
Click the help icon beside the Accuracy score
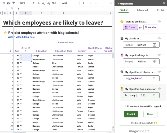click(154, 95)
